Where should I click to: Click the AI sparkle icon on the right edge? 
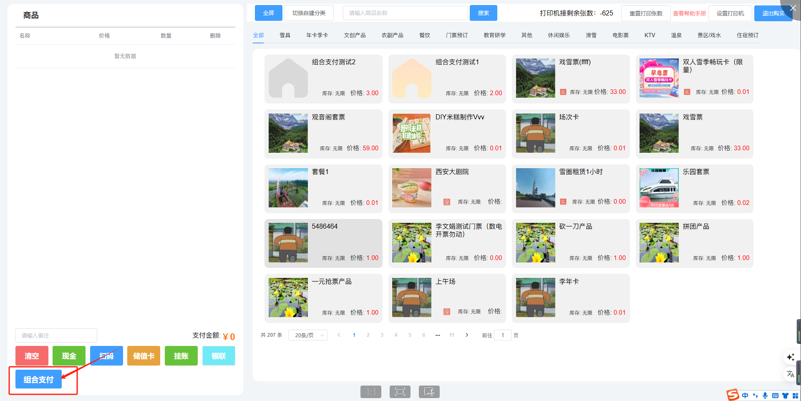[790, 357]
